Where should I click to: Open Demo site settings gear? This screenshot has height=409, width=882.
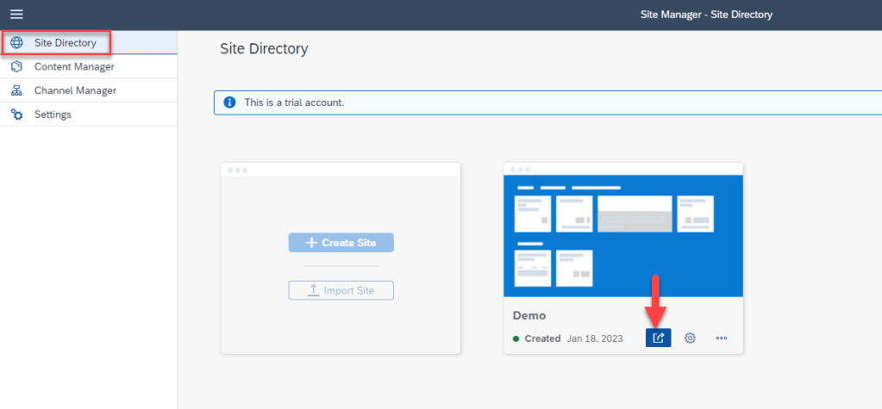pos(690,338)
